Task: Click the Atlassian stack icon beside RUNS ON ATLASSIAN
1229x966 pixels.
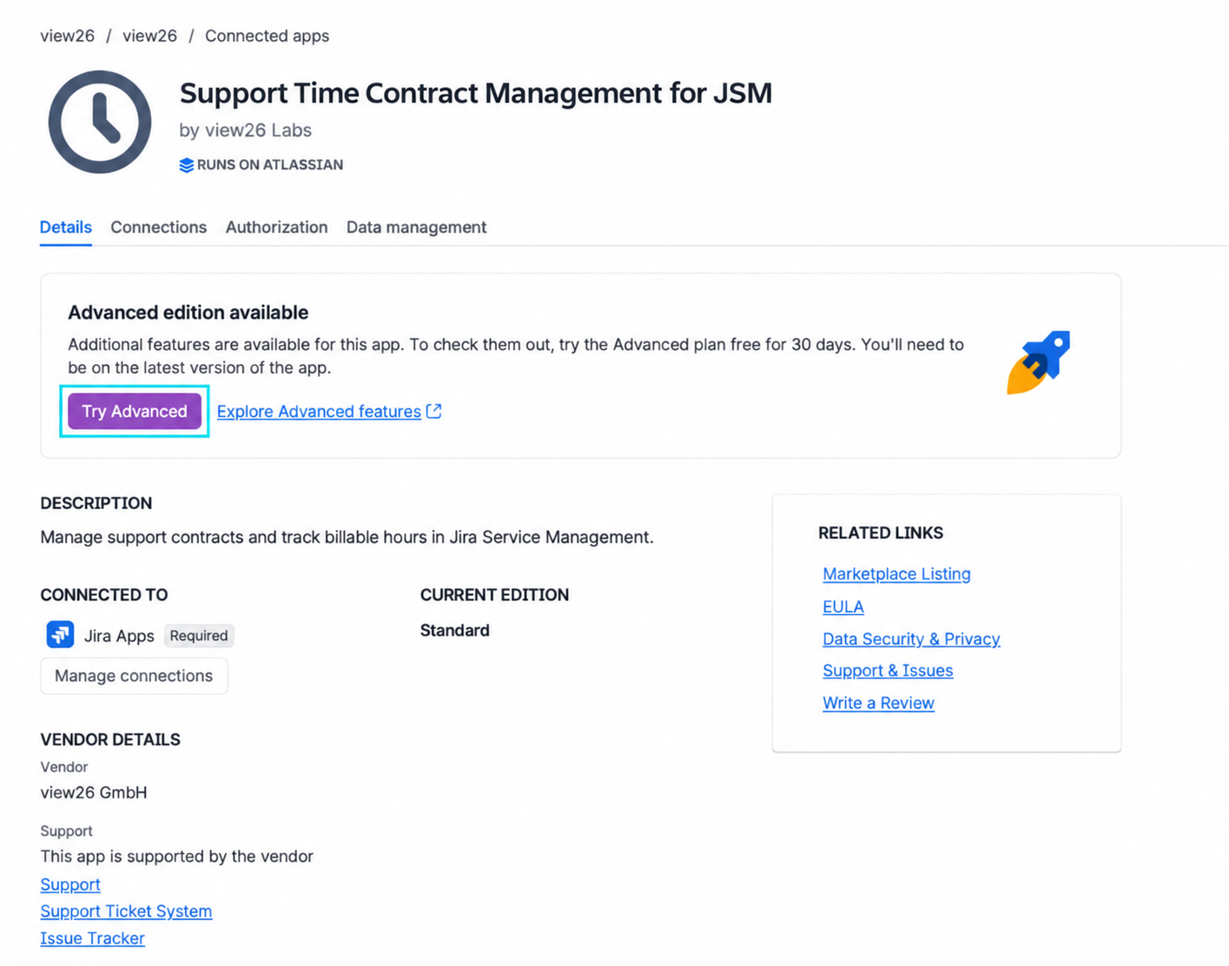Action: tap(186, 165)
